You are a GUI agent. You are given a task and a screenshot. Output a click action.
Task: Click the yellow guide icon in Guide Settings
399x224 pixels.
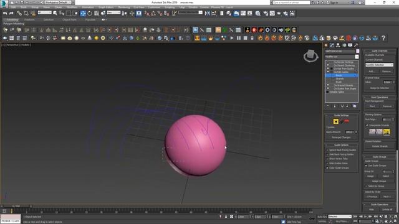pos(336,121)
